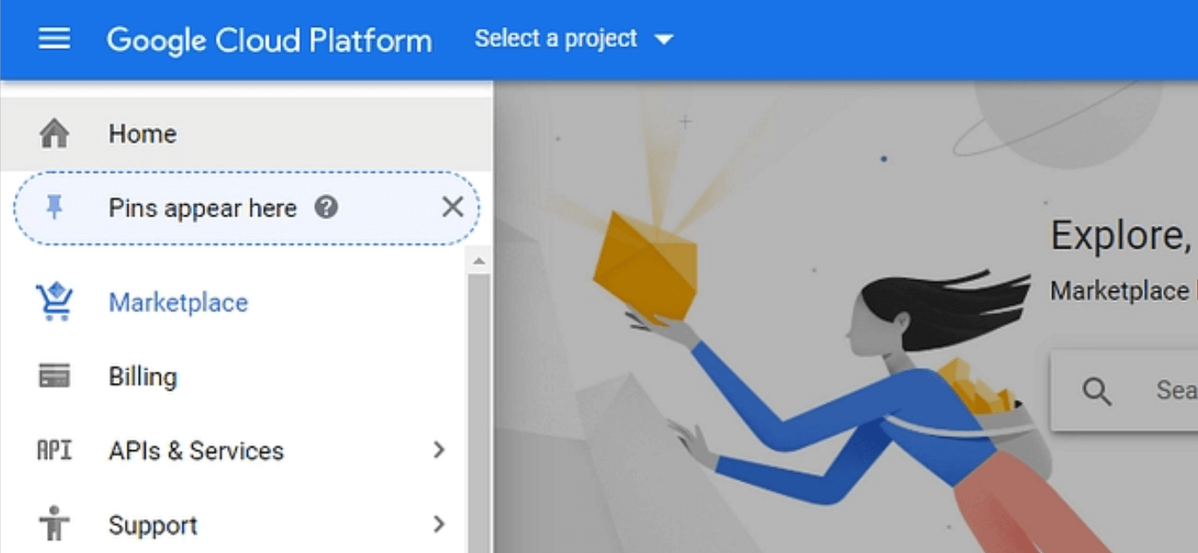Click the Google Cloud Platform logo text
Screen dimensions: 1198x553
pos(269,40)
